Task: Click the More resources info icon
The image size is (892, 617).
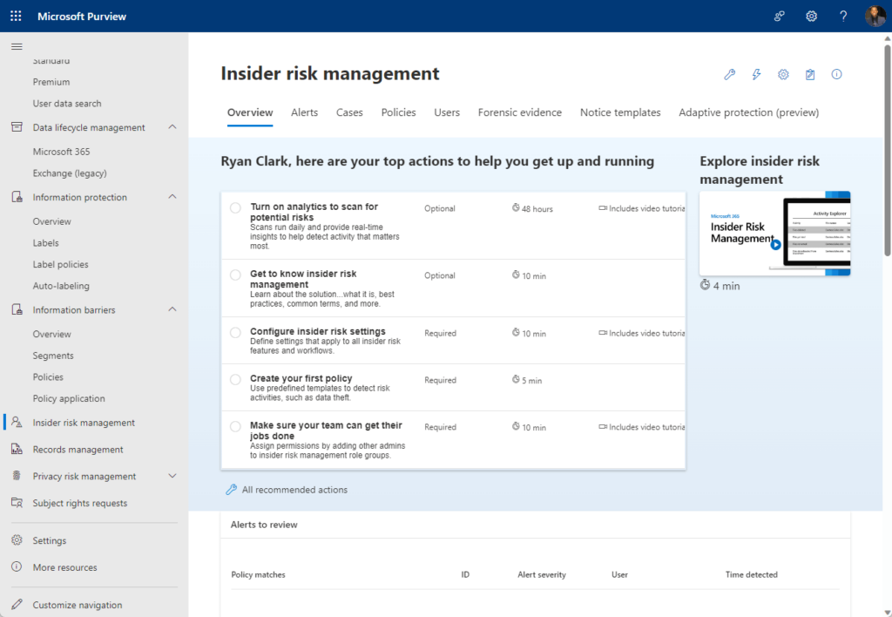Action: pyautogui.click(x=17, y=567)
